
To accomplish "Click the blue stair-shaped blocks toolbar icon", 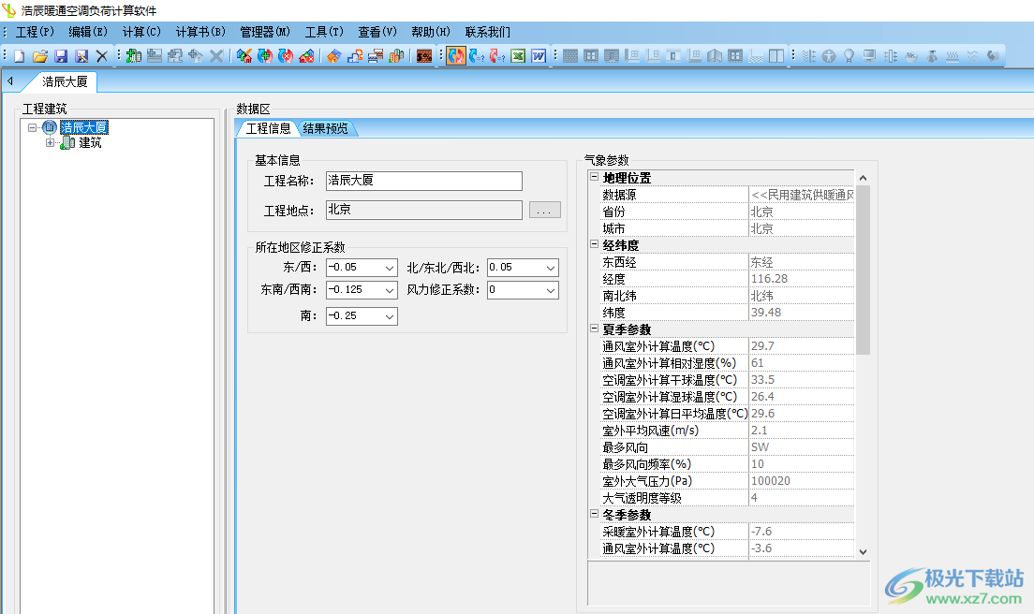I will 355,56.
